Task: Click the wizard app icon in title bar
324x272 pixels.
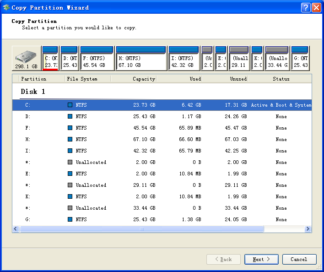Action: pyautogui.click(x=6, y=8)
